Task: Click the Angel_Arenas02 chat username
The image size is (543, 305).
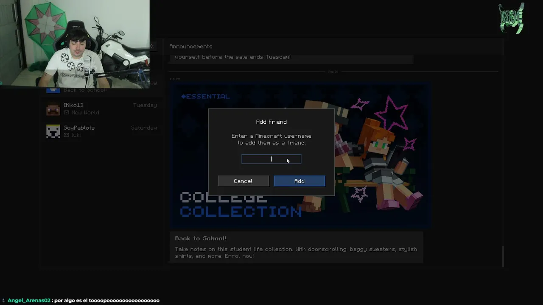Action: pyautogui.click(x=29, y=300)
